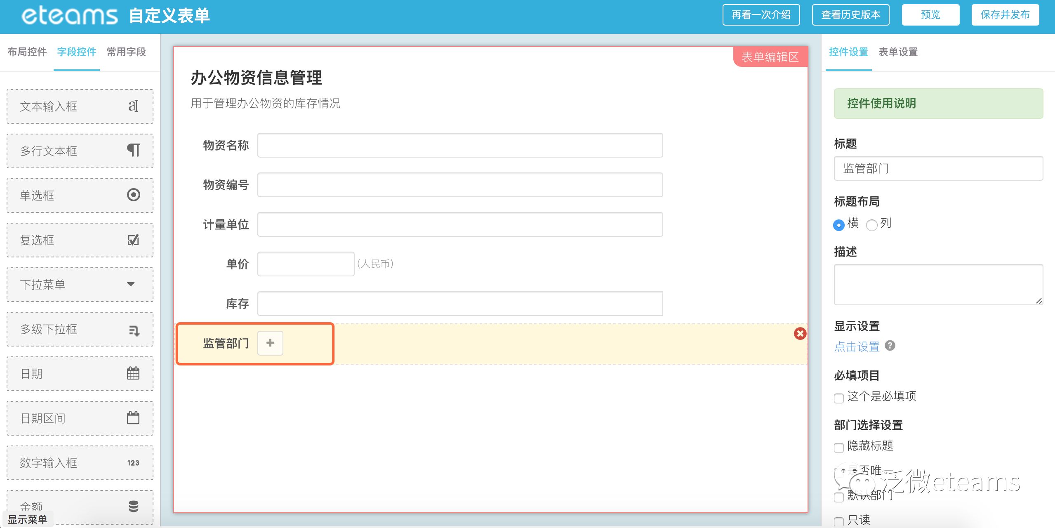Click the 多级下拉框 cascading dropdown control

coord(80,329)
